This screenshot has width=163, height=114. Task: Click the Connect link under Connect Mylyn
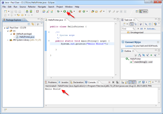click(x=129, y=46)
